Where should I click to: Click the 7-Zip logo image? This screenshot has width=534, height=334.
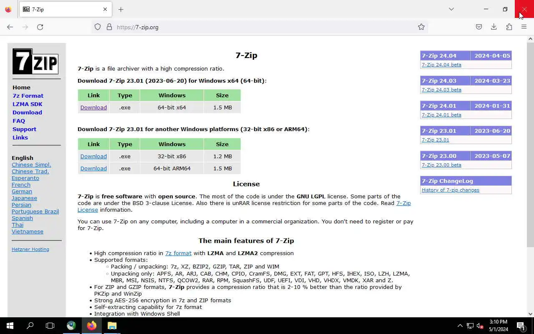pyautogui.click(x=35, y=61)
